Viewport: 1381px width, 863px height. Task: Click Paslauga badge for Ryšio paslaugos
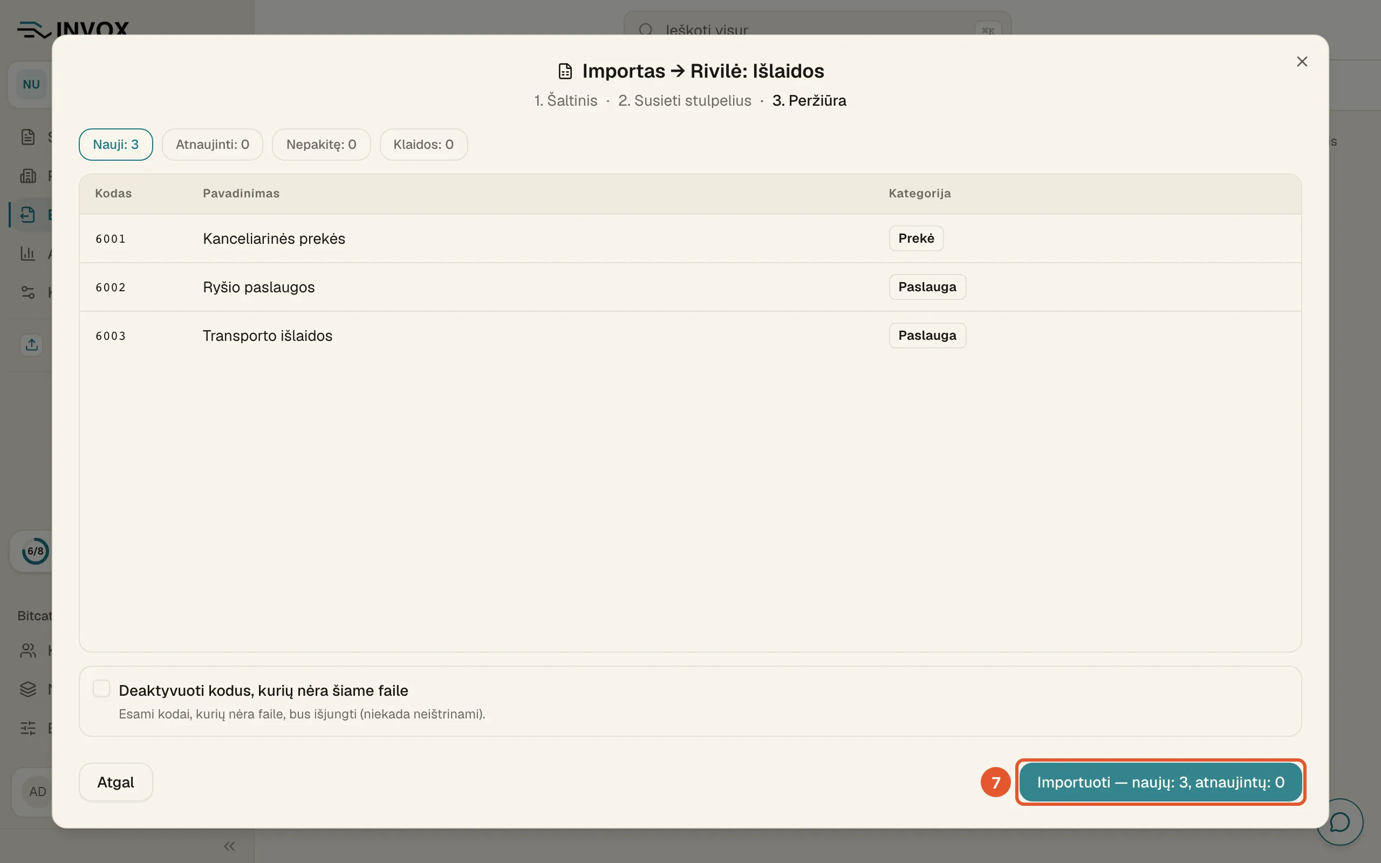(x=927, y=287)
